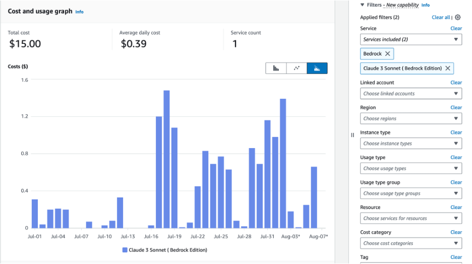Open Choose usage type groups dropdown
The width and height of the screenshot is (472, 264).
(x=411, y=193)
